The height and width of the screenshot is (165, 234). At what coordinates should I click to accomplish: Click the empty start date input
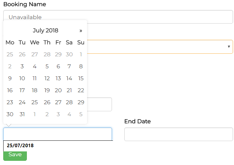point(58,134)
